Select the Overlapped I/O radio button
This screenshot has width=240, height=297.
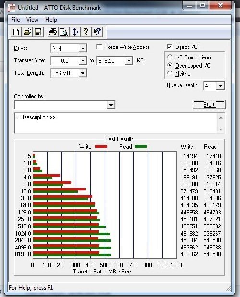click(169, 65)
